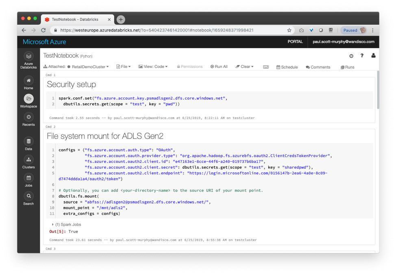Open the Schedule panel
Viewport: 396px width, 275px height.
287,67
